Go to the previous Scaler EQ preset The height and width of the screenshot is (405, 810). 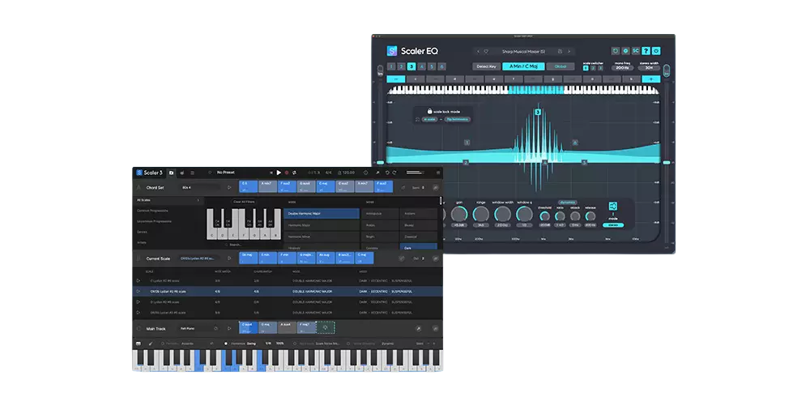479,51
